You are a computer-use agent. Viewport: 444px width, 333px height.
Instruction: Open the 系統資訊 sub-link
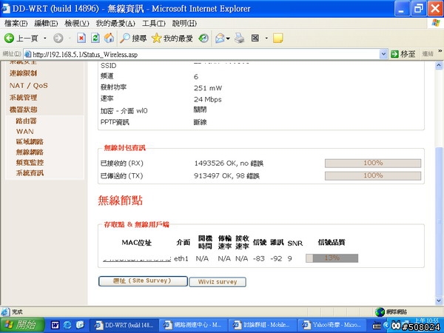[x=30, y=173]
